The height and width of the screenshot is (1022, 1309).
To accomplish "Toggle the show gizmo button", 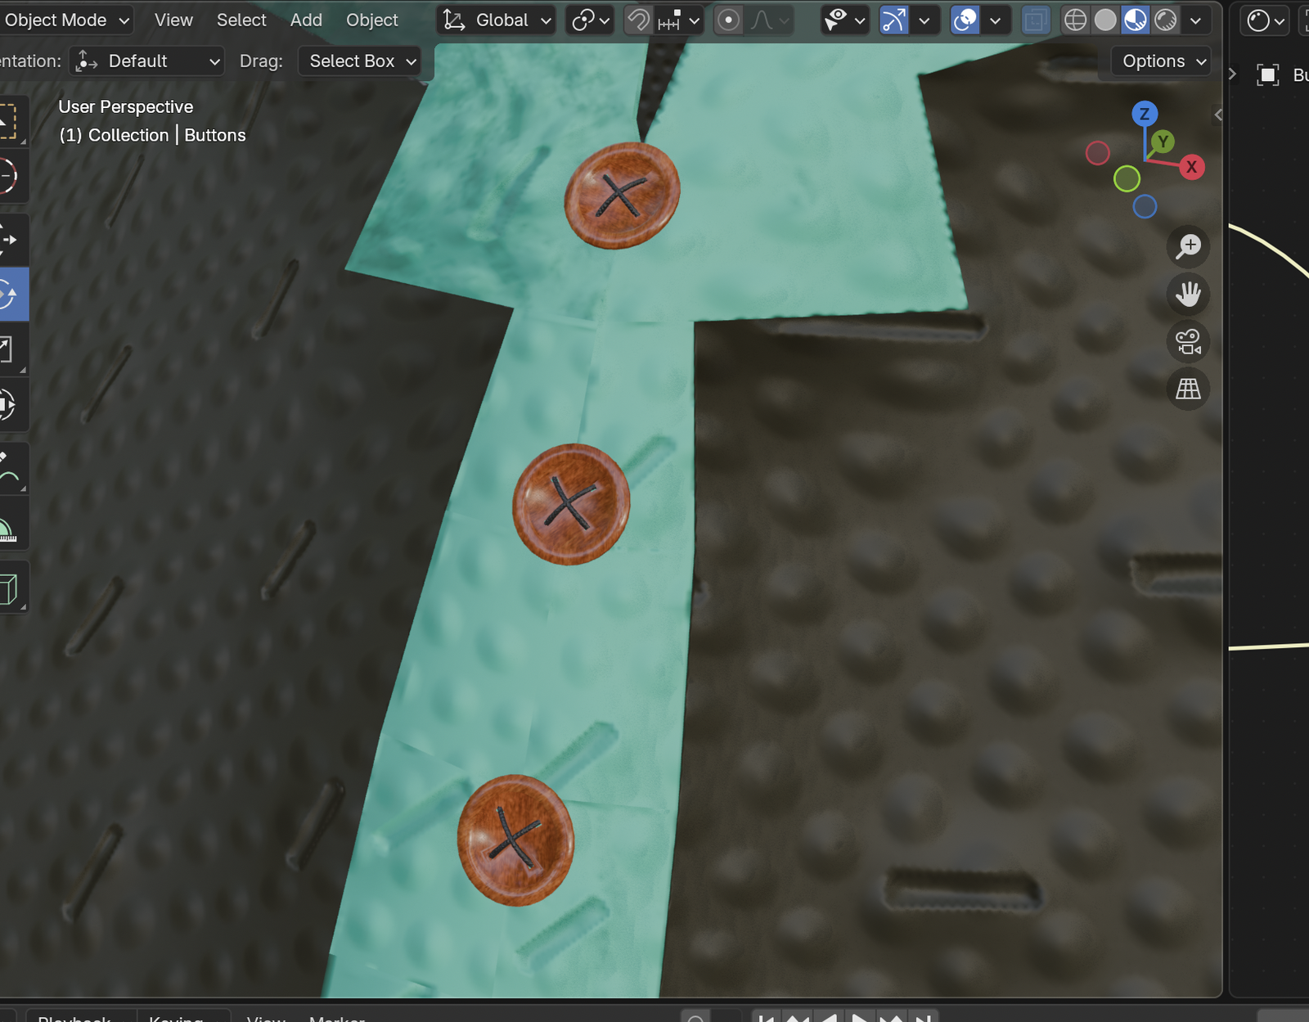I will pos(893,20).
